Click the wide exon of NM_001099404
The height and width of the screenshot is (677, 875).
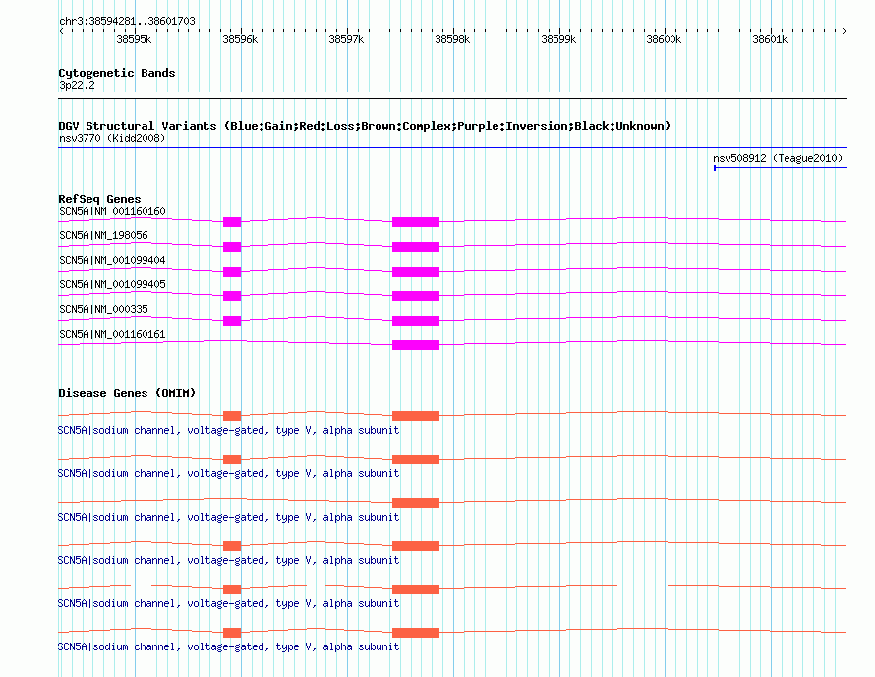416,272
